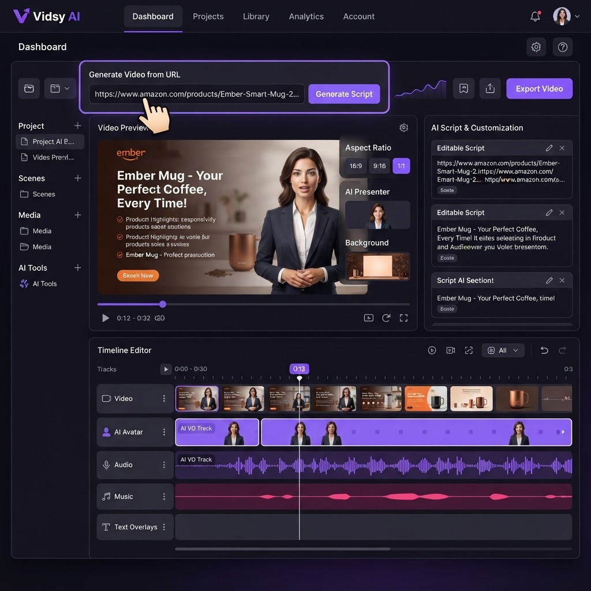Click the captions screen icon under preview
The width and height of the screenshot is (591, 591).
(369, 318)
